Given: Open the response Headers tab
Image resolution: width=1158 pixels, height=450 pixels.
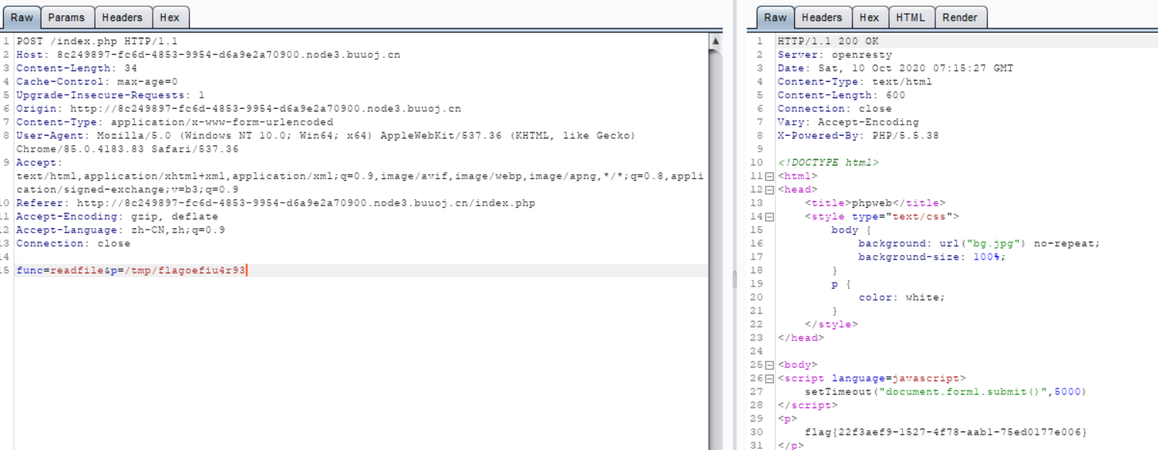Looking at the screenshot, I should 822,17.
